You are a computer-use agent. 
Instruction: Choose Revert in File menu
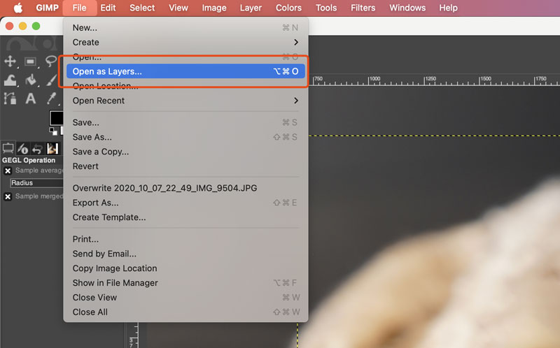point(185,166)
